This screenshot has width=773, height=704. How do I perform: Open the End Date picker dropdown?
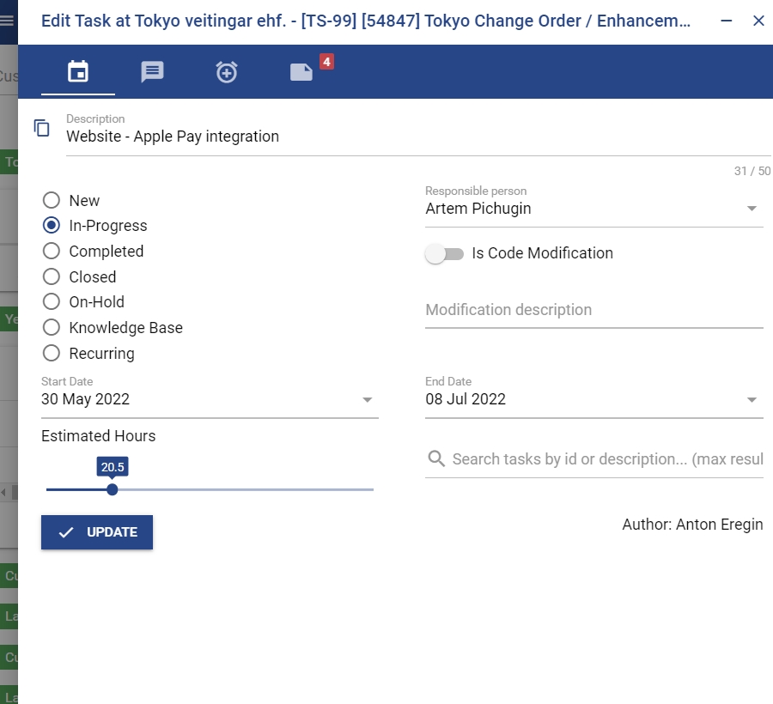(x=752, y=399)
